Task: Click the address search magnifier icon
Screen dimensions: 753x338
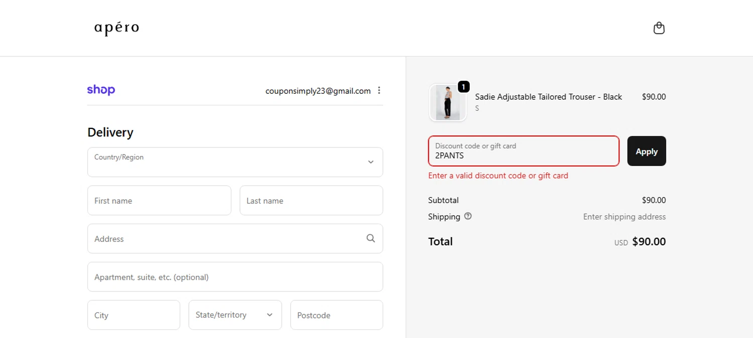Action: click(370, 238)
